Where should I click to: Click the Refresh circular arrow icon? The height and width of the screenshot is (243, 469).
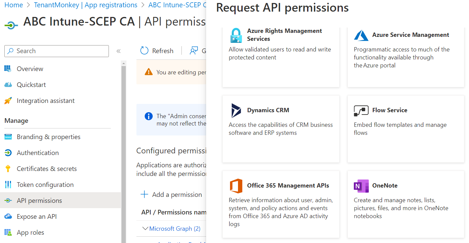tap(144, 51)
